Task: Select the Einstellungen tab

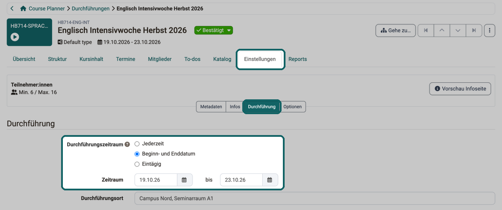Action: coord(260,59)
